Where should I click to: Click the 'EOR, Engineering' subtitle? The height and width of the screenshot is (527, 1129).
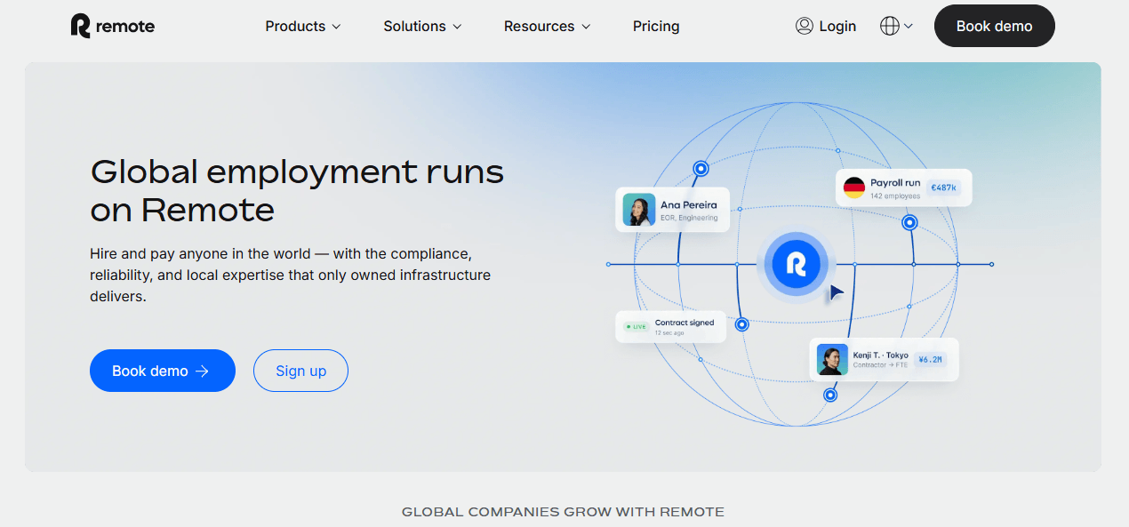tap(689, 217)
